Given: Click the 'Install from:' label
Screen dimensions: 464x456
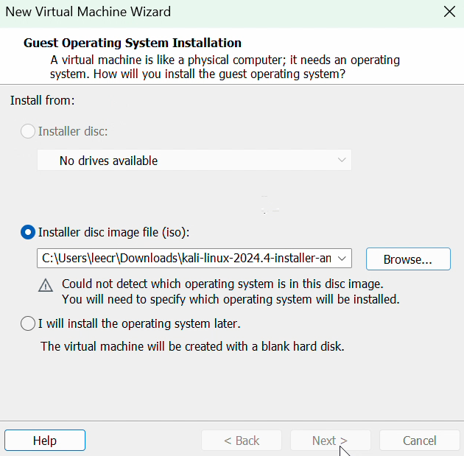Looking at the screenshot, I should pos(42,100).
